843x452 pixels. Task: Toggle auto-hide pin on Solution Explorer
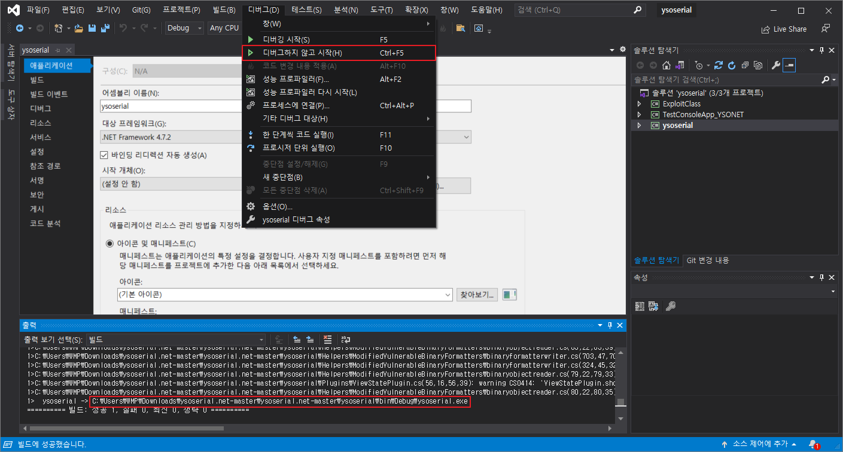point(823,50)
